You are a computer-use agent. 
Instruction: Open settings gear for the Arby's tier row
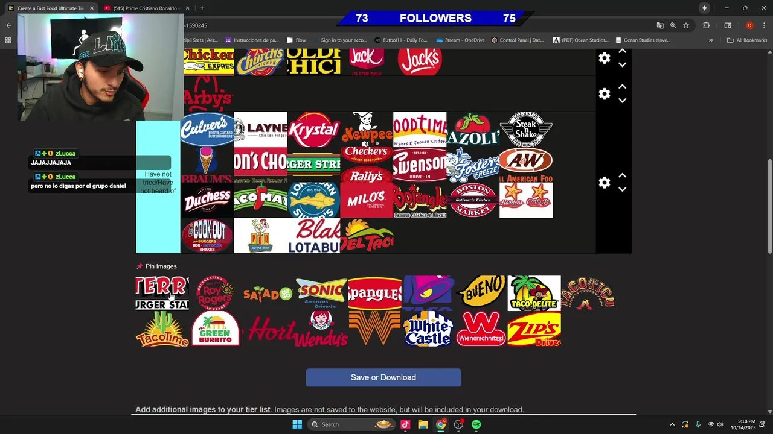(x=604, y=94)
